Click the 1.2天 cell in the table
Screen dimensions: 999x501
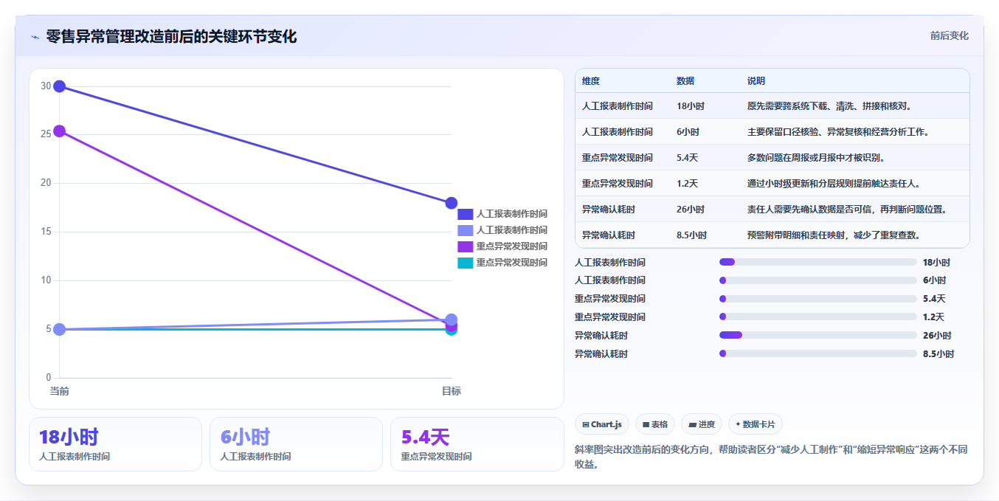click(687, 184)
